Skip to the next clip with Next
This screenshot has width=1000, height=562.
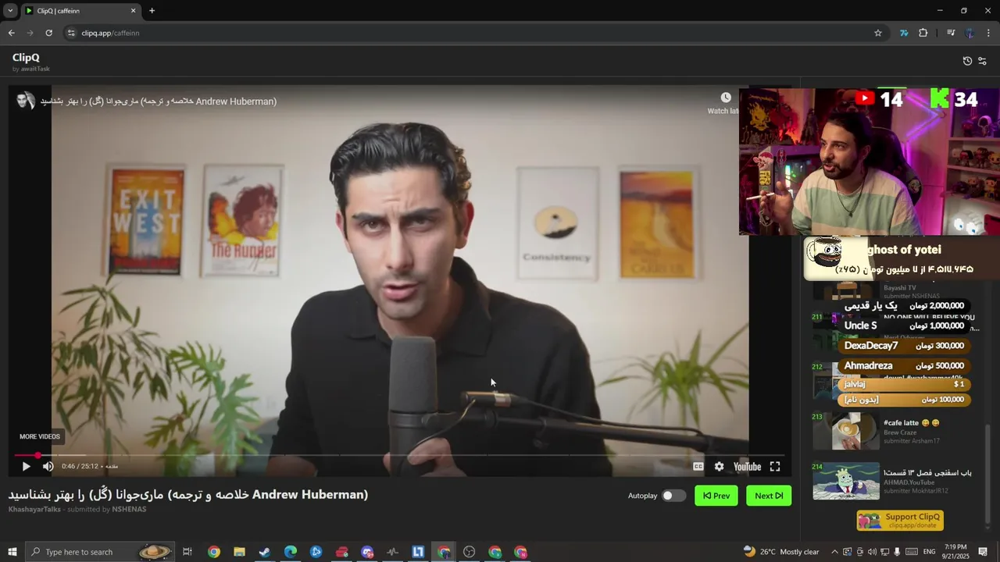point(769,496)
